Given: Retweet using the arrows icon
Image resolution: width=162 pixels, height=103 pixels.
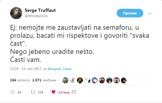Looking at the screenshot, I should point(32,92).
